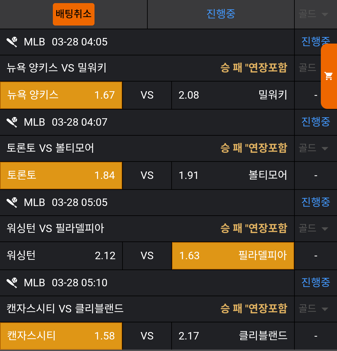Choose 볼티모어 at odds 1.91
The height and width of the screenshot is (351, 337).
(233, 175)
